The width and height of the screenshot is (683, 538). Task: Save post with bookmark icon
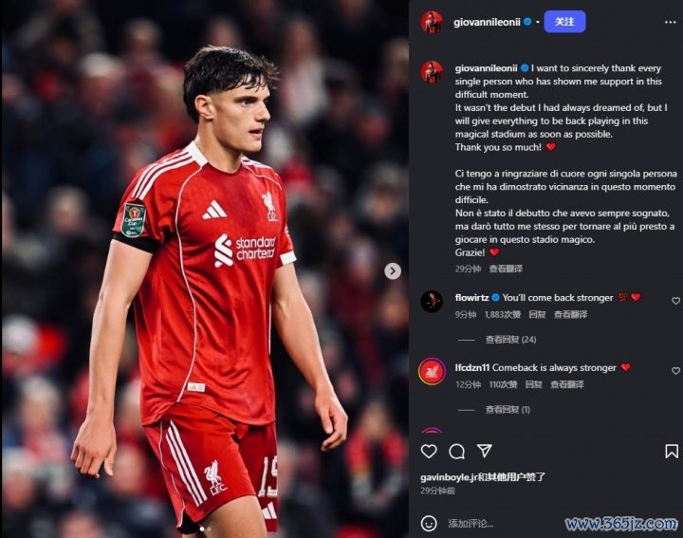pyautogui.click(x=672, y=452)
